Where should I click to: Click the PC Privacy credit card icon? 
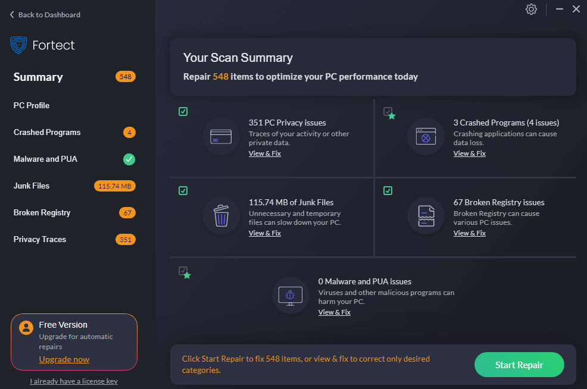point(221,137)
